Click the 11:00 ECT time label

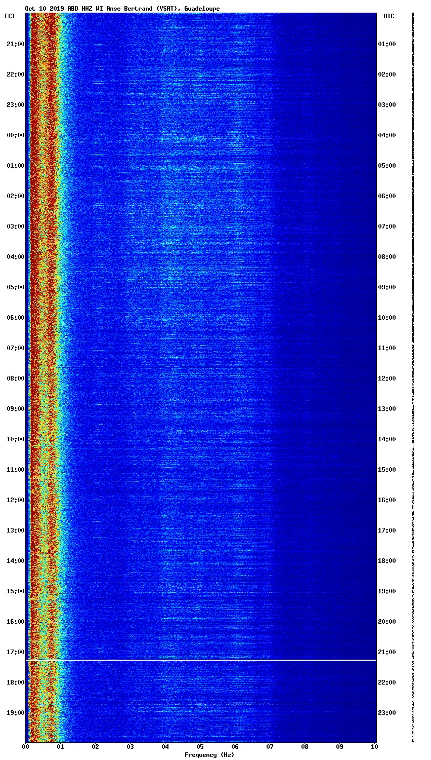coord(15,470)
